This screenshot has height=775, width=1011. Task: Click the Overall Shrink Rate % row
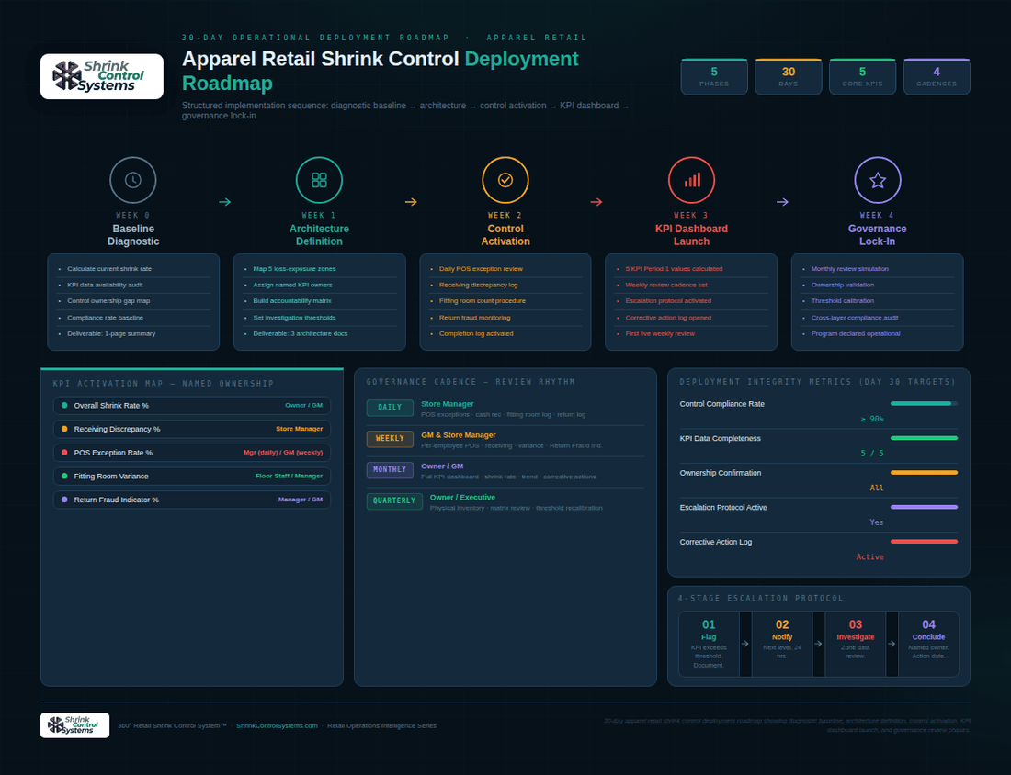click(x=191, y=405)
